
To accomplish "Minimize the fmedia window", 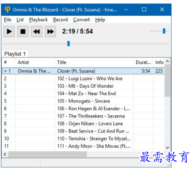I will tap(126, 10).
